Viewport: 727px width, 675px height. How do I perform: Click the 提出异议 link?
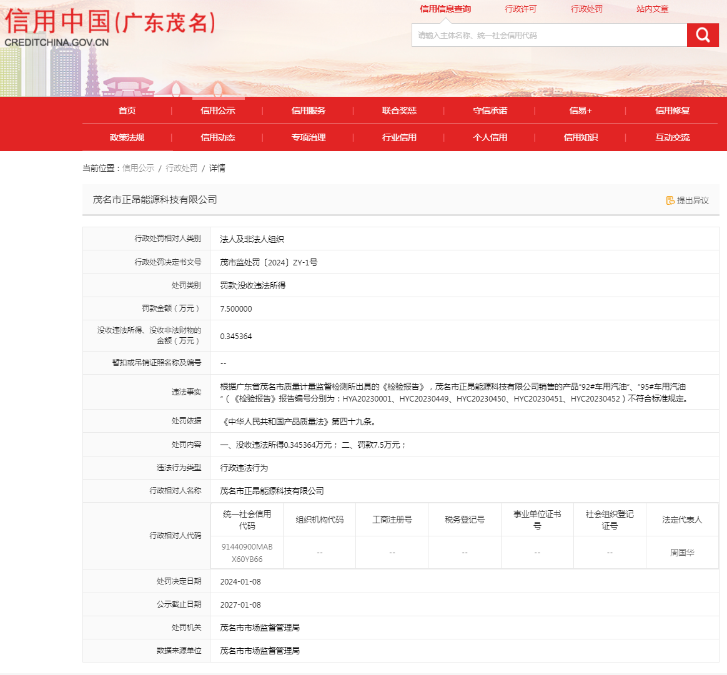pos(693,200)
